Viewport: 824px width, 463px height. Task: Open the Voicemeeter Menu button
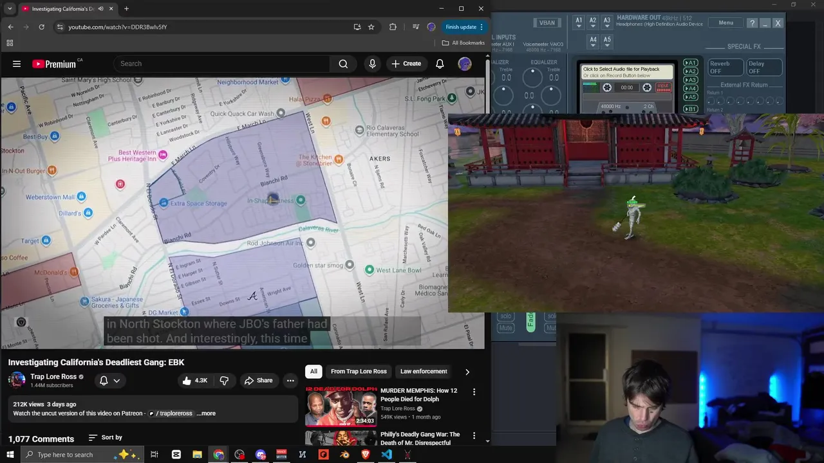pyautogui.click(x=726, y=23)
